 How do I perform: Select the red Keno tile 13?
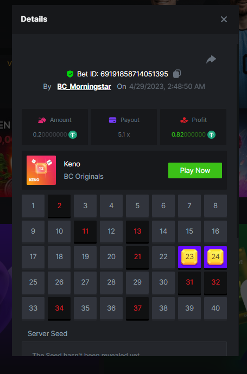pyautogui.click(x=137, y=232)
